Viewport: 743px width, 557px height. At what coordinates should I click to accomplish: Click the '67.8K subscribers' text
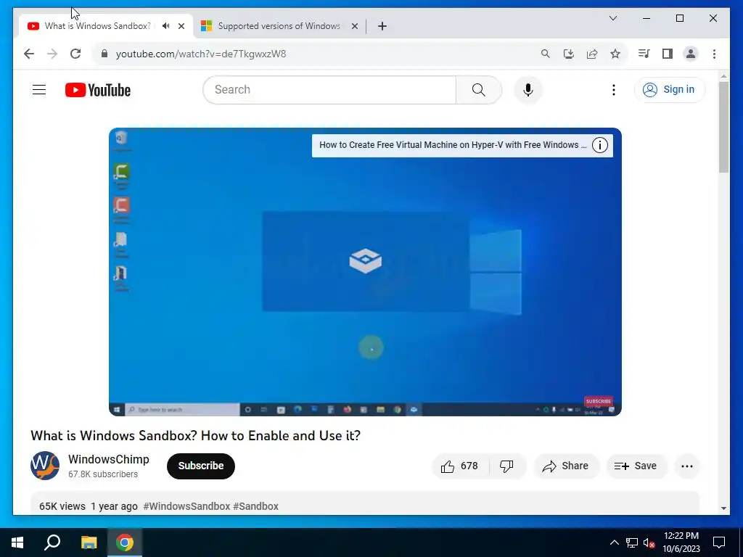tap(103, 474)
